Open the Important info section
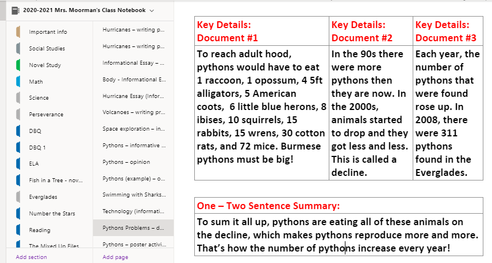This screenshot has width=492, height=263. 48,32
